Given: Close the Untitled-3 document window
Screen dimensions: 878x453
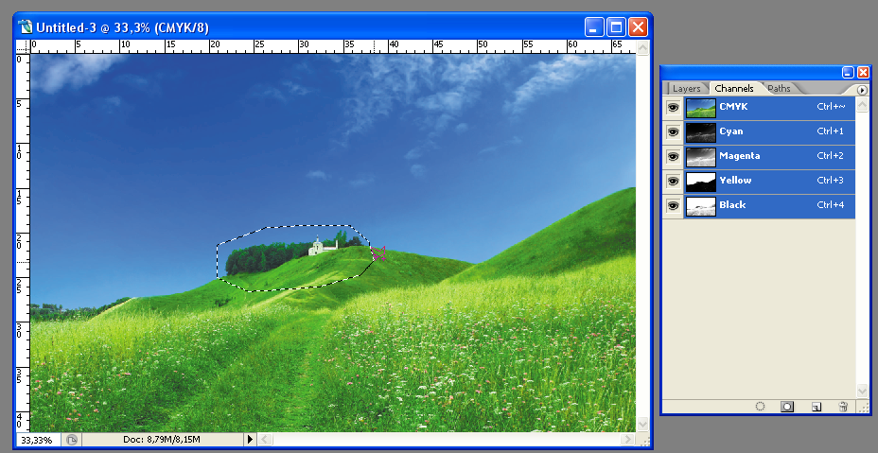Looking at the screenshot, I should [638, 26].
